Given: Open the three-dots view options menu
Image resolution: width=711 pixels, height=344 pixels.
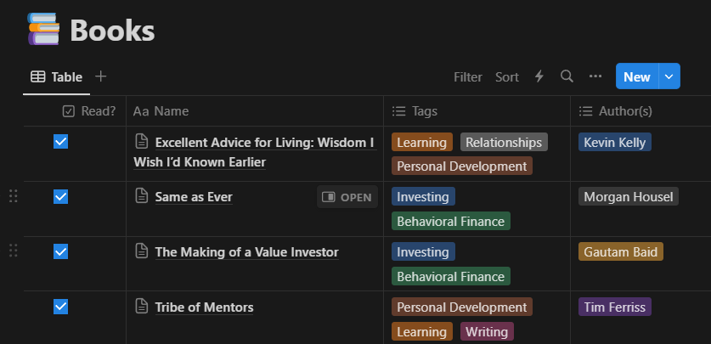Looking at the screenshot, I should [595, 76].
